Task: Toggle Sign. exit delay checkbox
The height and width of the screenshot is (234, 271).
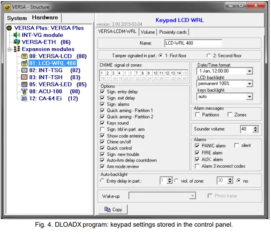Action: pos(102,98)
